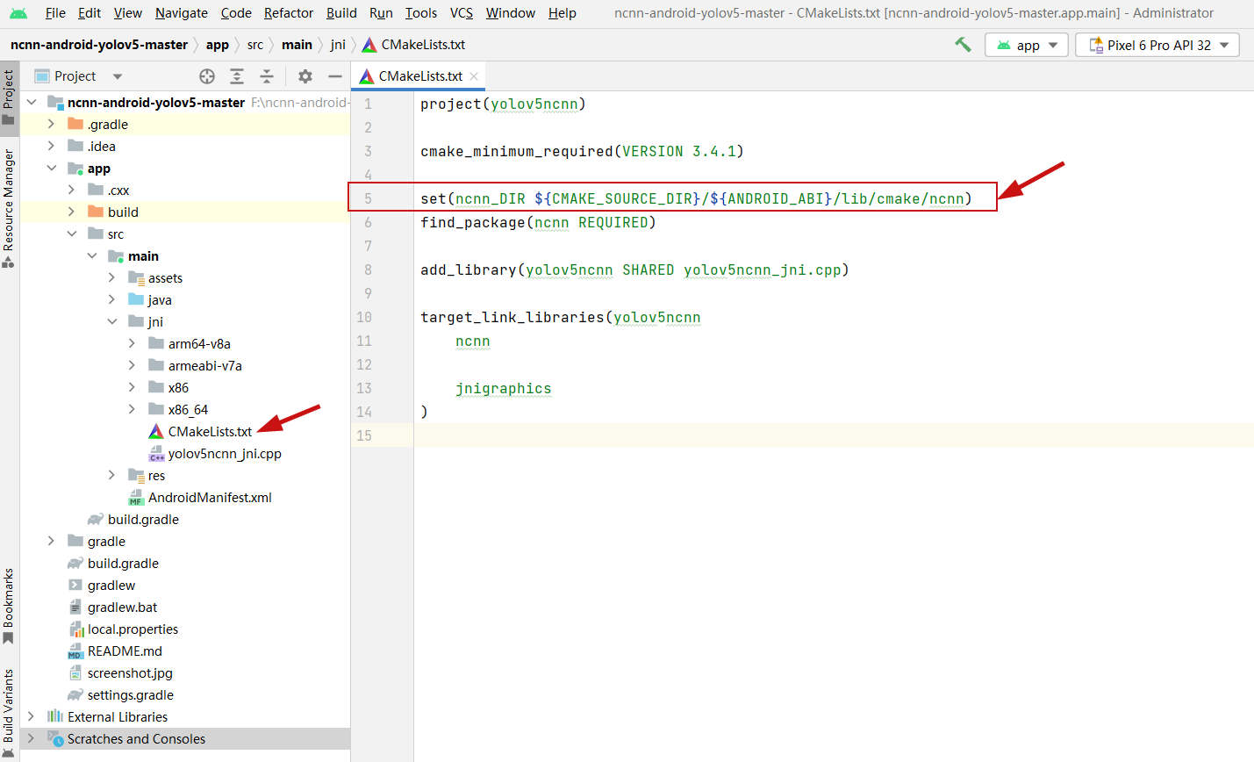Click the Select Opened File target icon

tap(207, 76)
